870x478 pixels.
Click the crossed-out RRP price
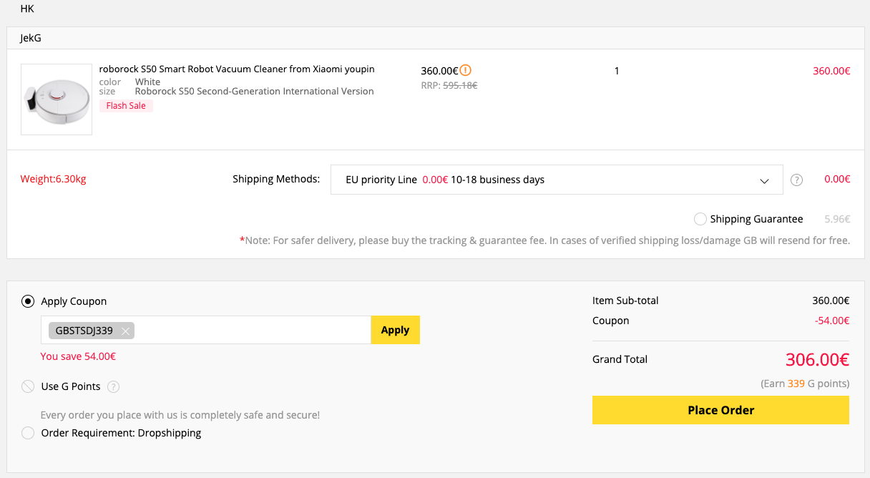[459, 85]
